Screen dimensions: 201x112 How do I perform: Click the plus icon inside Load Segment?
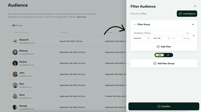coord(180,14)
